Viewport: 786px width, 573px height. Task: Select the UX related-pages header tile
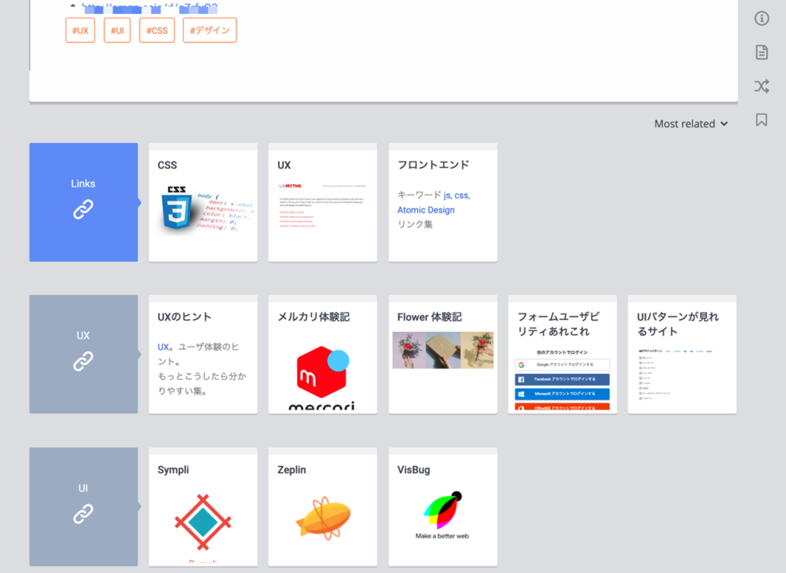point(84,354)
